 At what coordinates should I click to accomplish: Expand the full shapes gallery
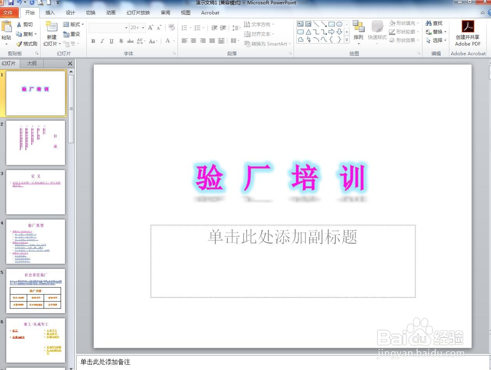(346, 39)
